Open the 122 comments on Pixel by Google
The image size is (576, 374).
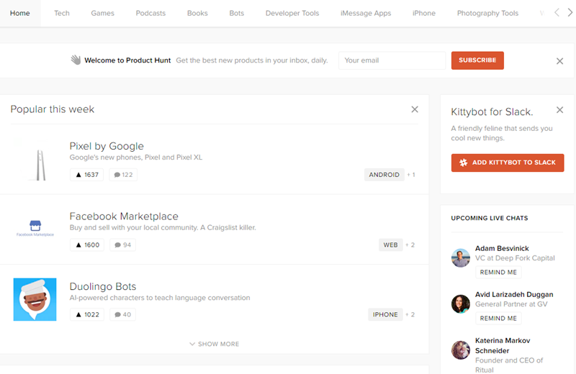(123, 175)
